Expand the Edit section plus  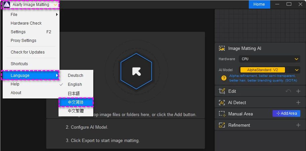coord(298,91)
